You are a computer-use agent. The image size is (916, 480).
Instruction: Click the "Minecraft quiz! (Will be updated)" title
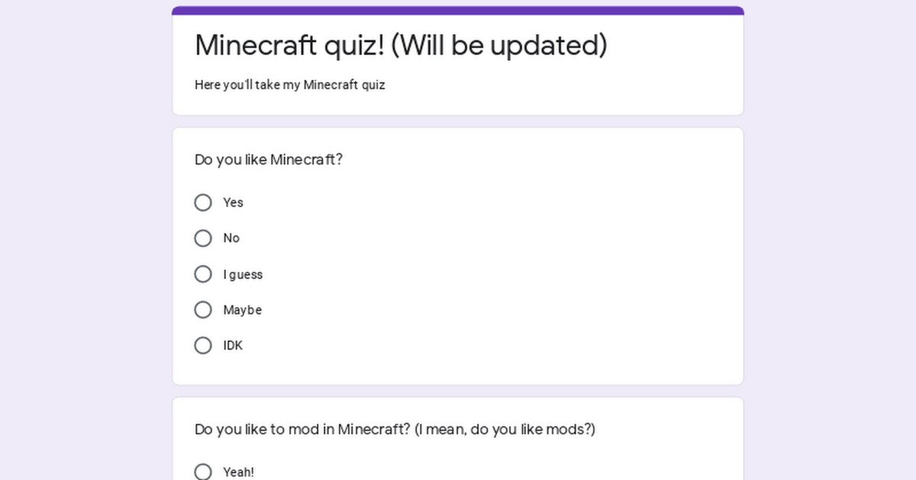[x=401, y=45]
